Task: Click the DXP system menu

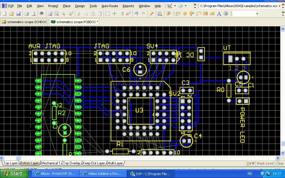Action: tap(8, 6)
